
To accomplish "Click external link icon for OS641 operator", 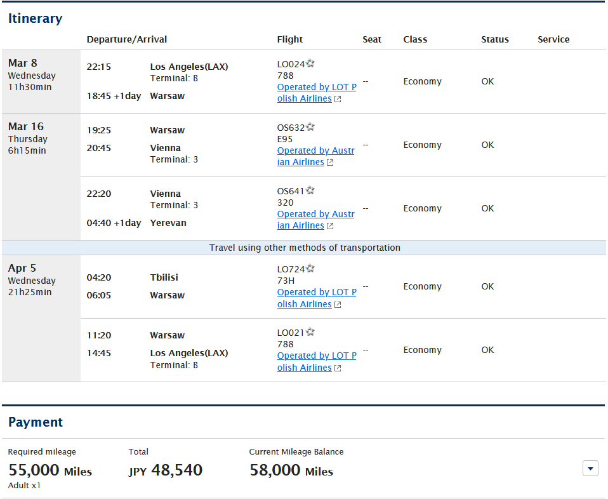I will coord(330,226).
